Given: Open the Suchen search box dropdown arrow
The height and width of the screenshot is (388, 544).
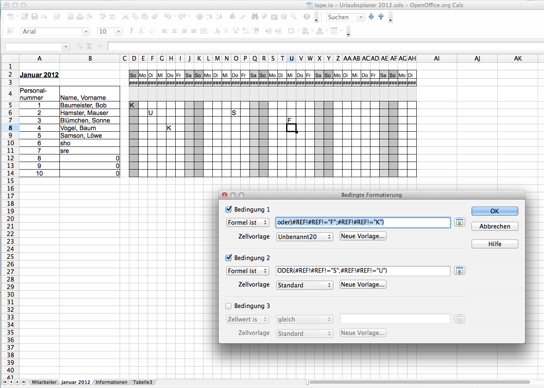Looking at the screenshot, I should coord(361,17).
